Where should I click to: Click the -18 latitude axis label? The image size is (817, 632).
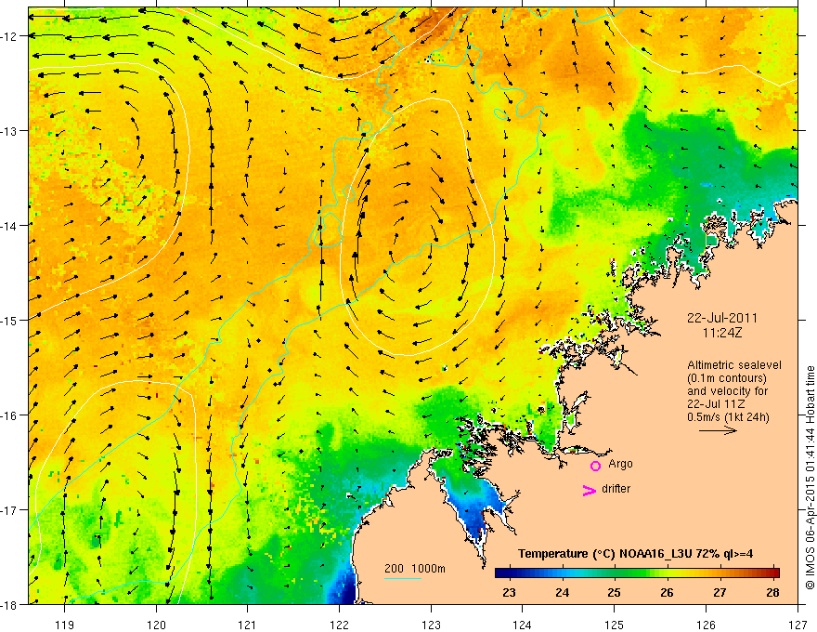(10, 604)
